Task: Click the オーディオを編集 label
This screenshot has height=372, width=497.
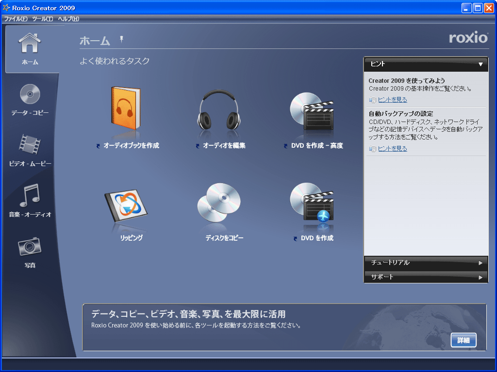Action: click(x=224, y=145)
